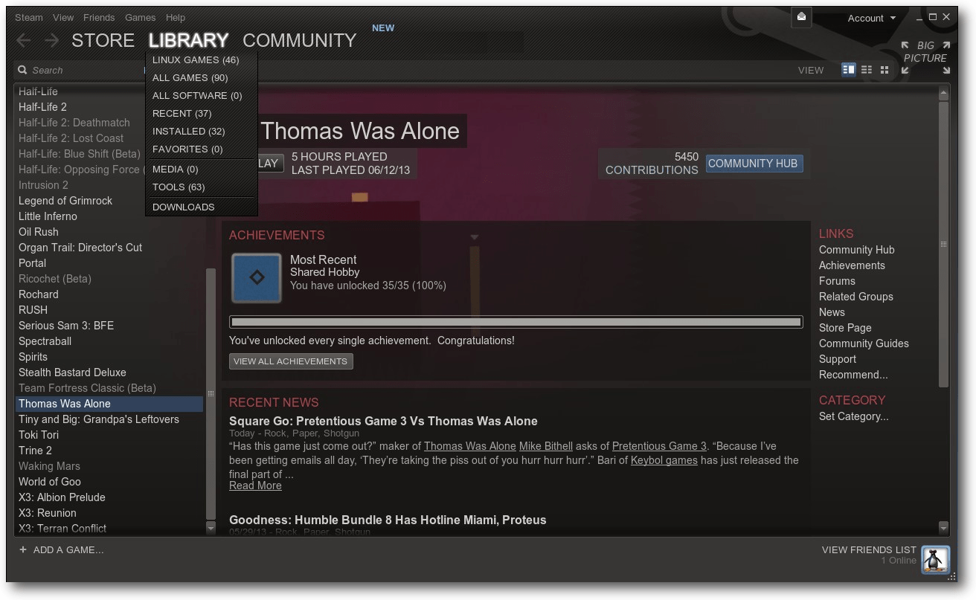Click the achievements progress bar
Image resolution: width=976 pixels, height=600 pixels.
point(516,322)
